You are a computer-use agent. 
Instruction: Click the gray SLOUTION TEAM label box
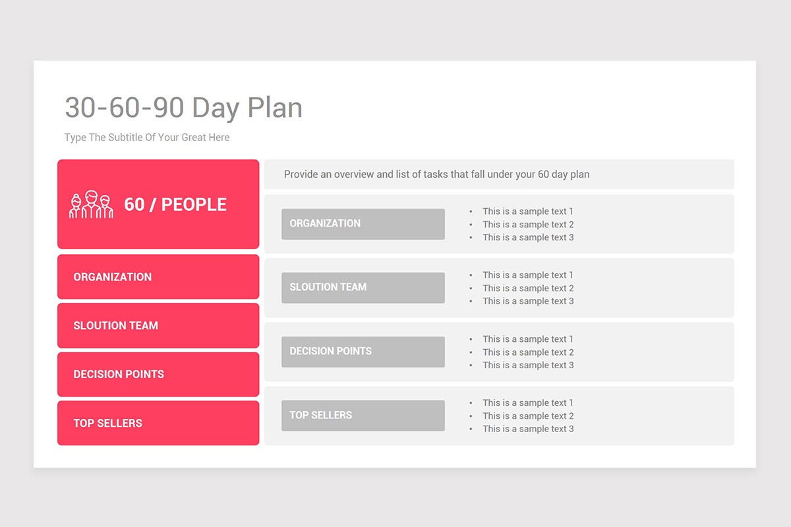[x=363, y=288]
